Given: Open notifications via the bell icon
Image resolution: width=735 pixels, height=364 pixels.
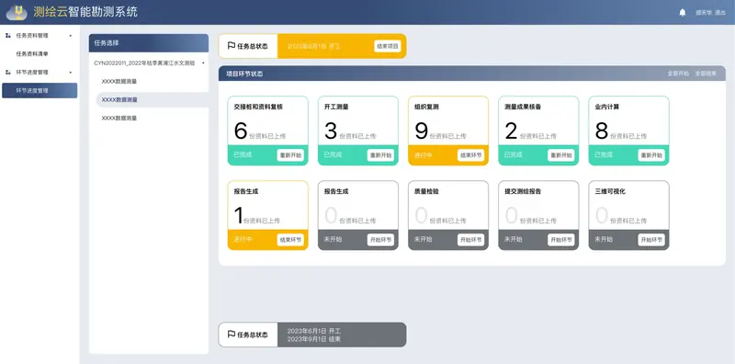Looking at the screenshot, I should pyautogui.click(x=682, y=13).
